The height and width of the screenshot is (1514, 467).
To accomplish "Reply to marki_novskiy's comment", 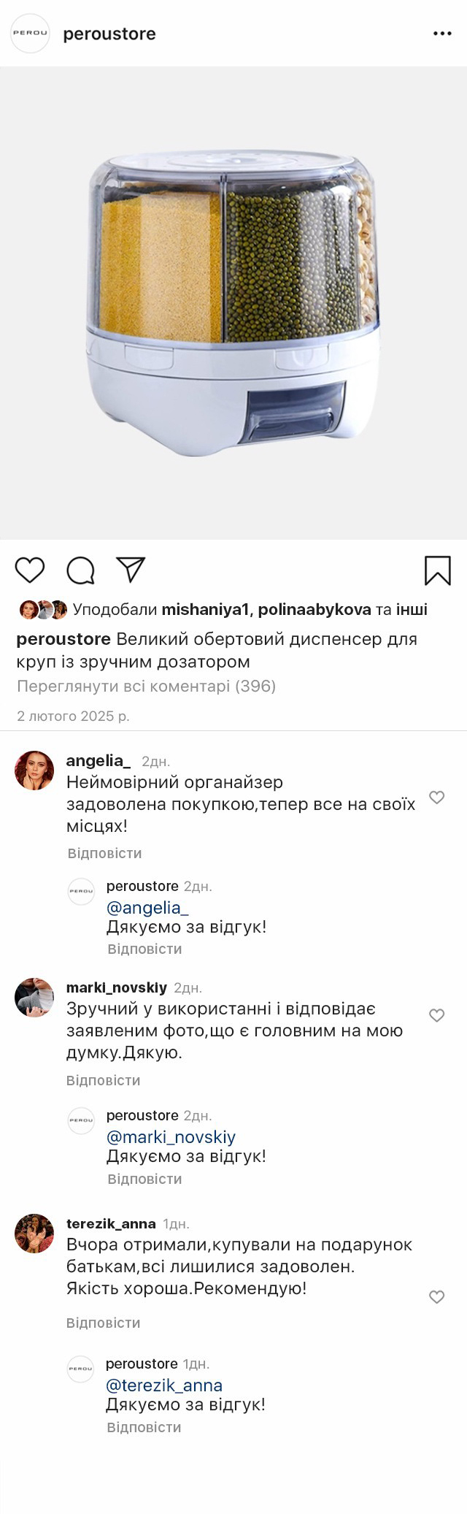I will click(x=103, y=1080).
